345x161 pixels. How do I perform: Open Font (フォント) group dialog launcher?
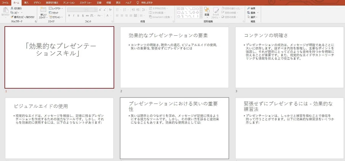(112, 22)
